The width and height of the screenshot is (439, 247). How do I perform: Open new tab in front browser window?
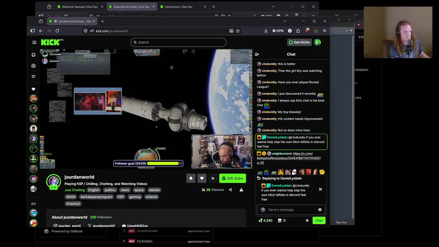[102, 21]
